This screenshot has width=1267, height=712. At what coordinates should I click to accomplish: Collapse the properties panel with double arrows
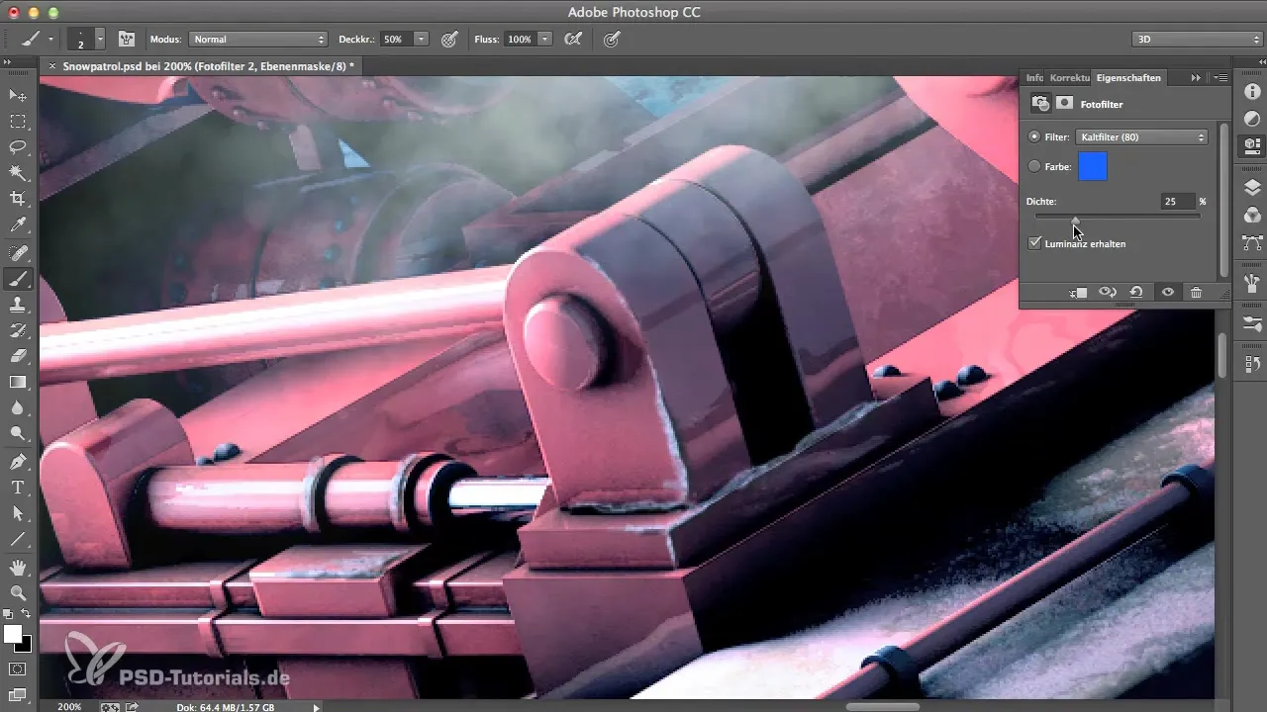click(1196, 77)
